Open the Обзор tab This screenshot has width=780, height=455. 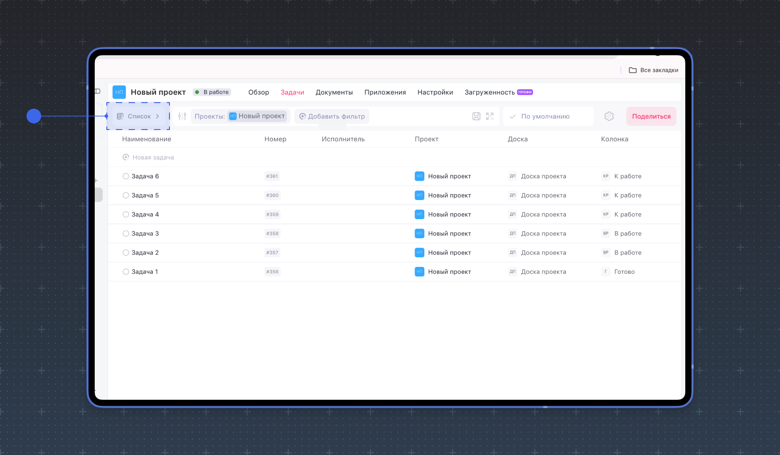click(259, 92)
